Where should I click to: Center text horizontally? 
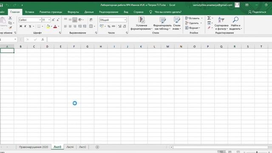click(x=70, y=26)
